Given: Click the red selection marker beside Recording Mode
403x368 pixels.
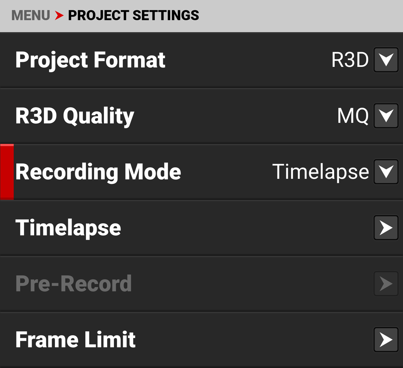Looking at the screenshot, I should click(7, 172).
